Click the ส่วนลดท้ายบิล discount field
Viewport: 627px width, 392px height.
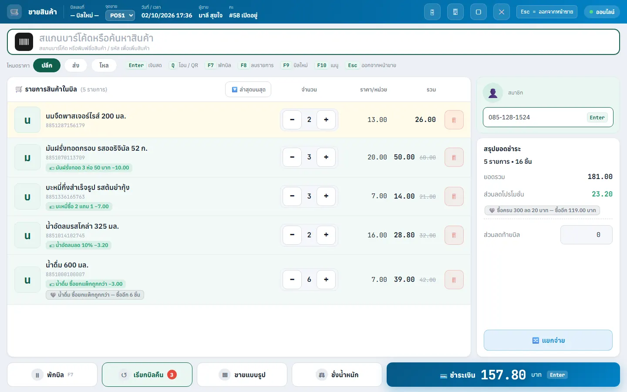(587, 235)
